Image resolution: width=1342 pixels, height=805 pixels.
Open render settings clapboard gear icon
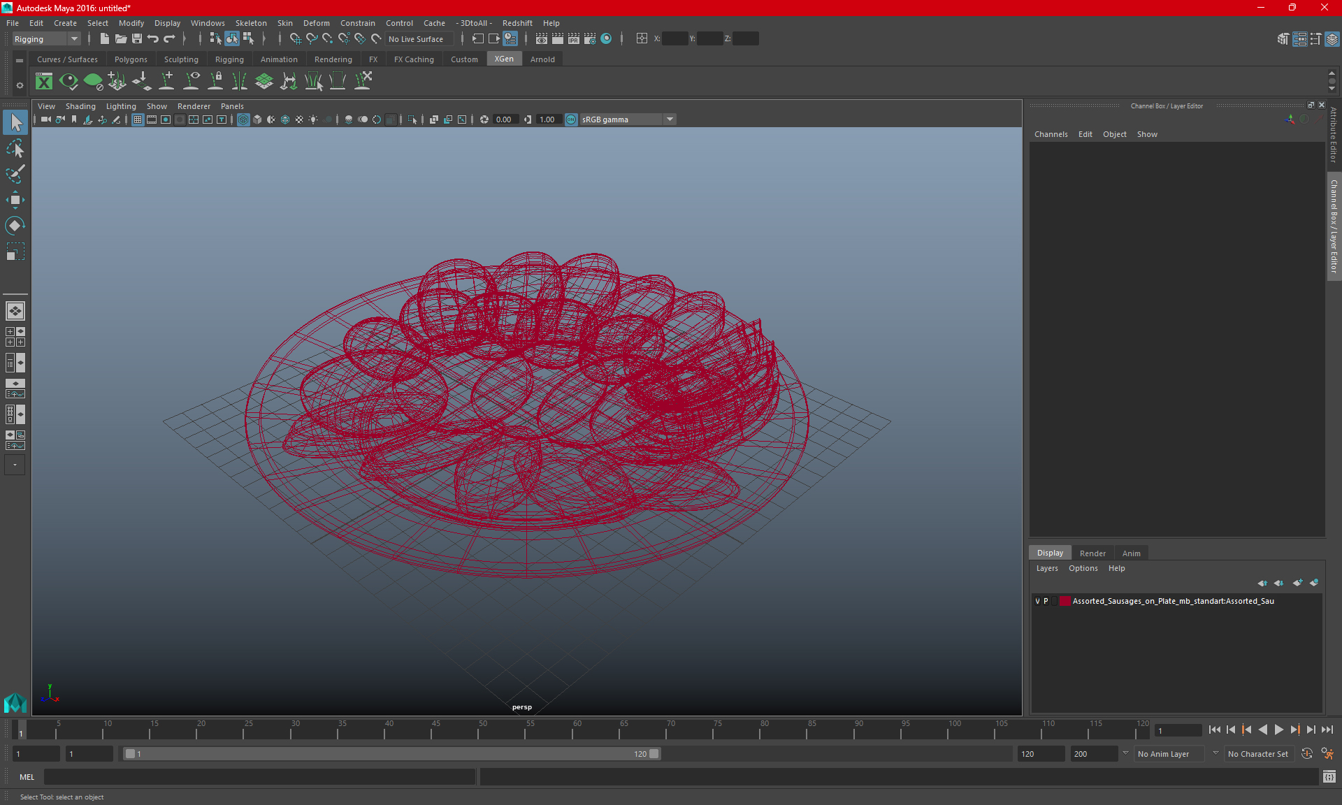point(589,39)
